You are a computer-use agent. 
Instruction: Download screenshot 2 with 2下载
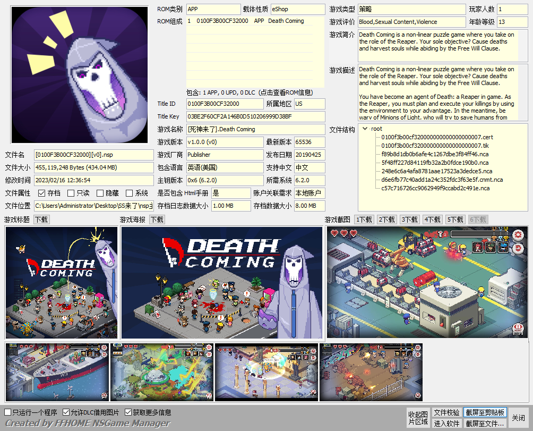click(x=387, y=220)
